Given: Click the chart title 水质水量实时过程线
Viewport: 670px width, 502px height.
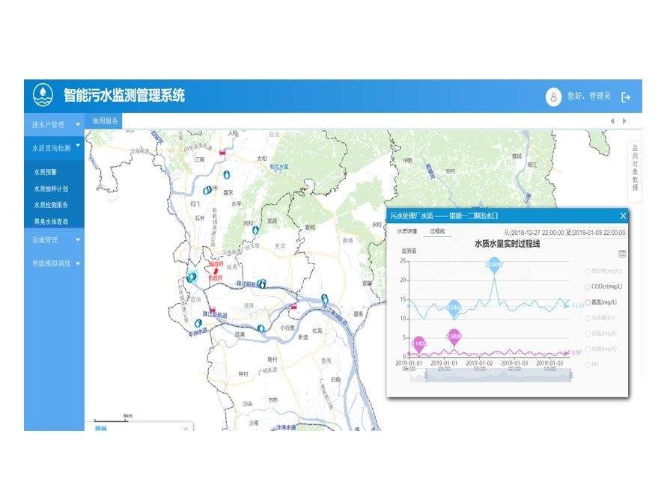Looking at the screenshot, I should tap(508, 244).
